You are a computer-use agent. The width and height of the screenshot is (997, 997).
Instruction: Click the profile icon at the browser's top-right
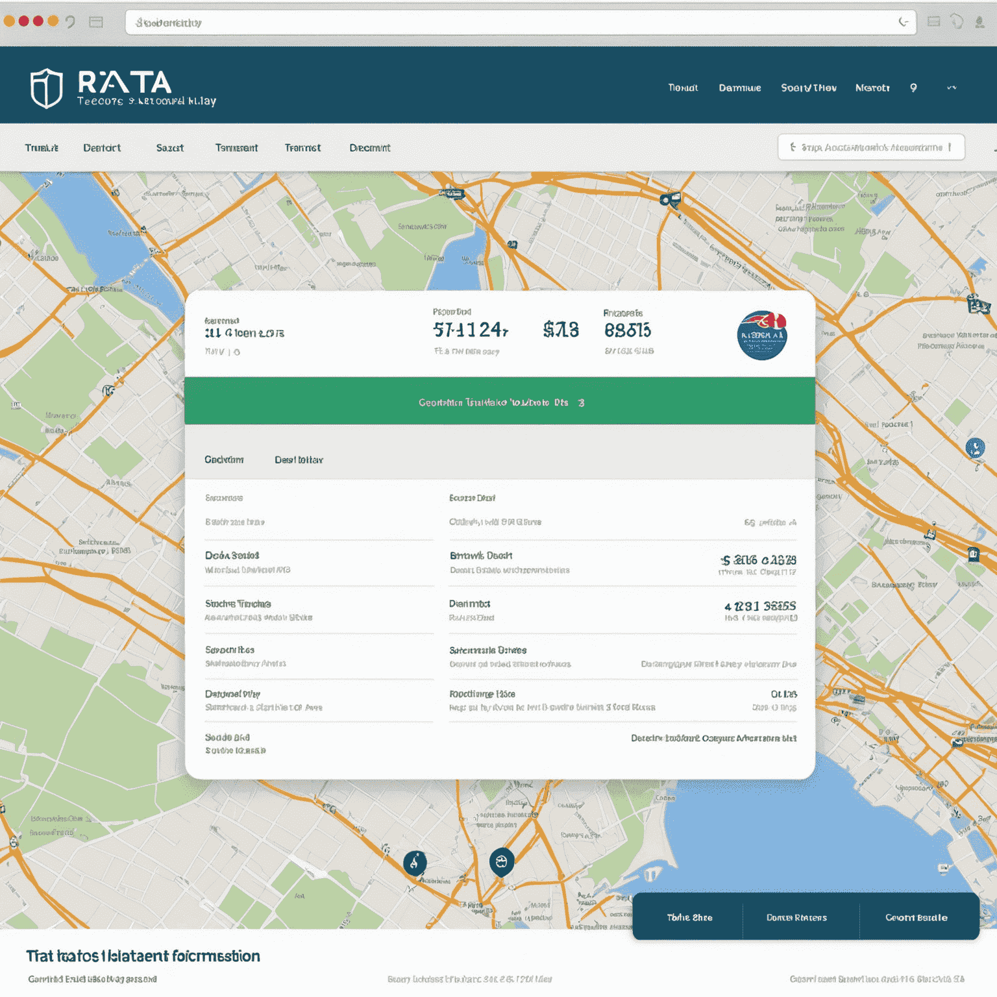point(979,22)
